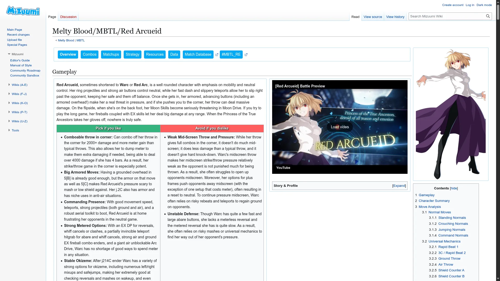Screen dimensions: 500x281
Task: Open the Discussion tab
Action: [68, 17]
